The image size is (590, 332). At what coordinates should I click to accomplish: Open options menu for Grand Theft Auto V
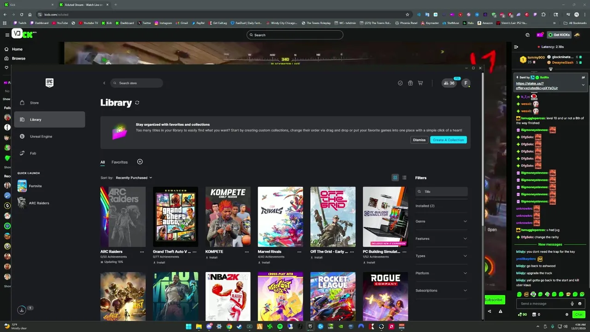195,252
